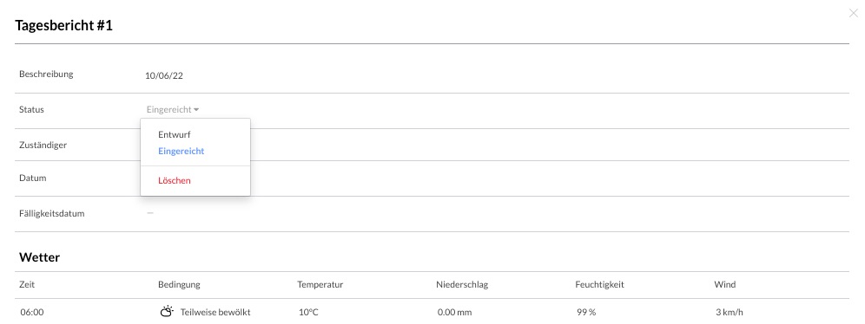Click Löschen in the status menu

click(175, 180)
